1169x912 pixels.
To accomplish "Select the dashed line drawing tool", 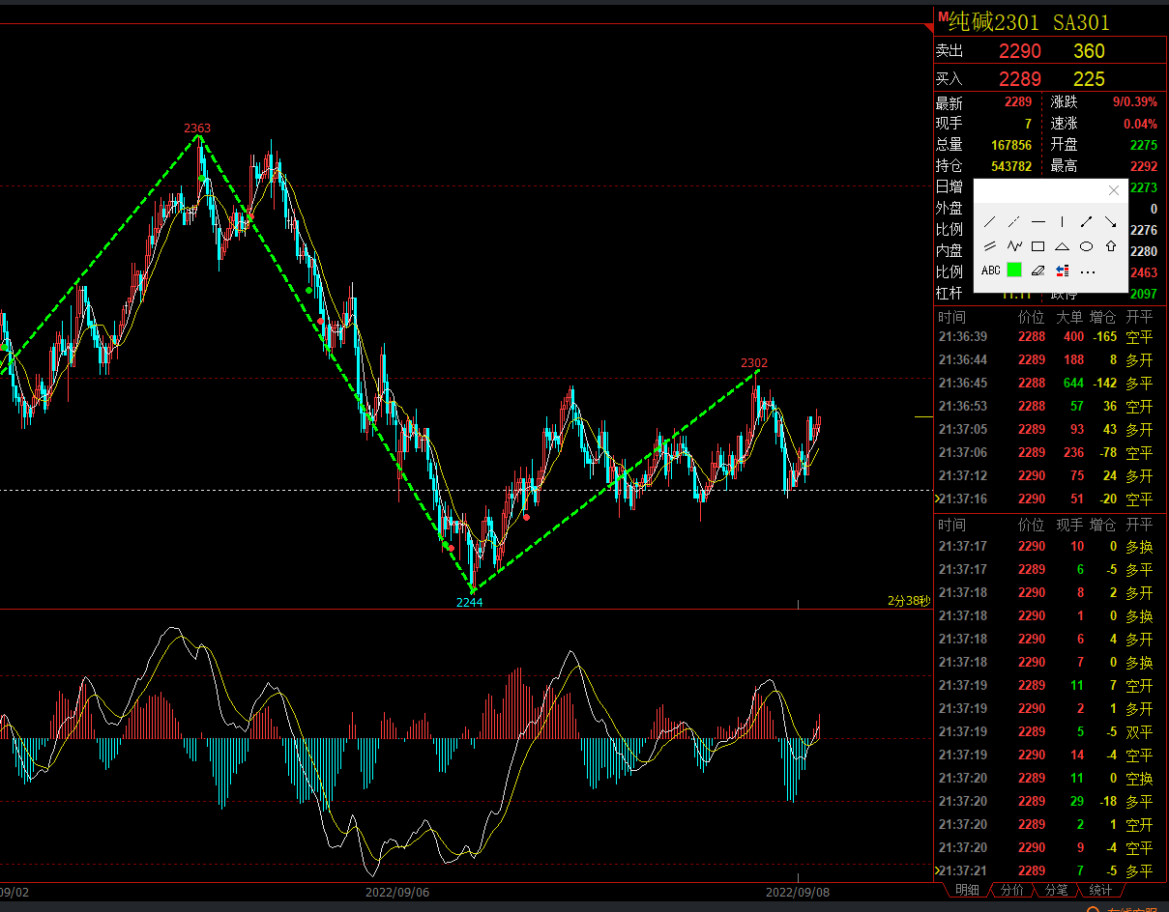I will coord(1014,221).
